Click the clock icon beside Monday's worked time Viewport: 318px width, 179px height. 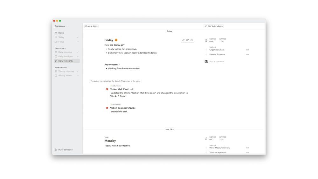point(206,139)
